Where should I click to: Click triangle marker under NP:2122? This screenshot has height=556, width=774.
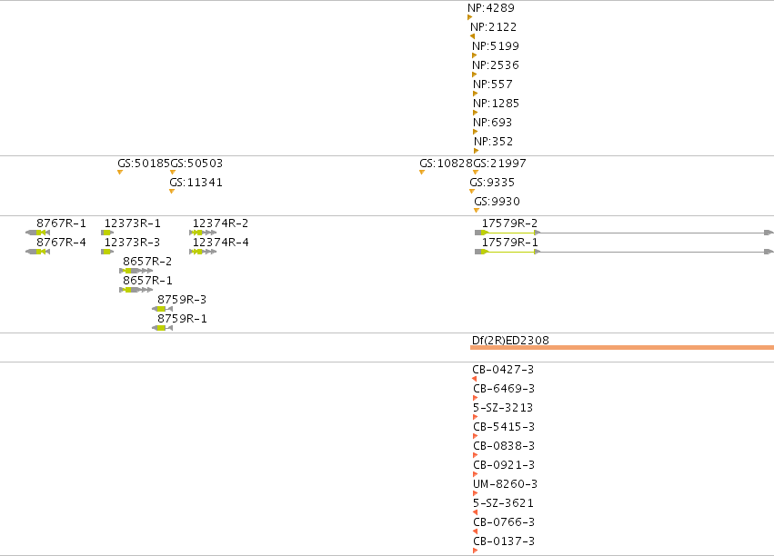[472, 36]
